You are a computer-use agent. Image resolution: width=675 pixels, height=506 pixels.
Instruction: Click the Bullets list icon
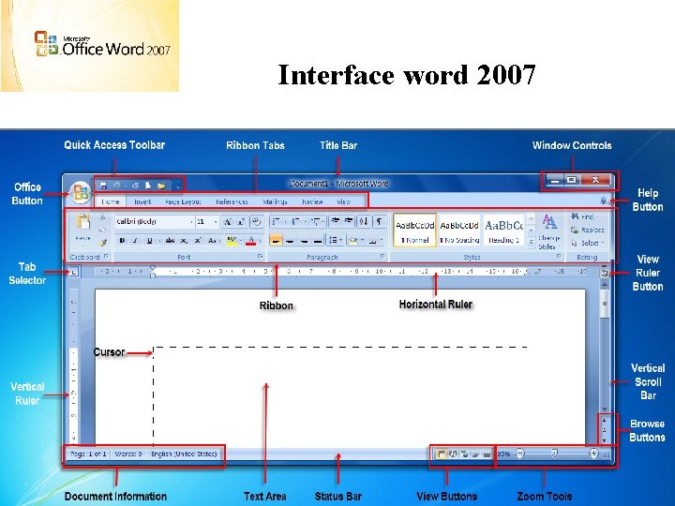277,221
